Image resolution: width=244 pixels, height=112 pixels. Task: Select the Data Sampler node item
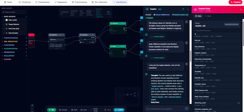click(14, 33)
